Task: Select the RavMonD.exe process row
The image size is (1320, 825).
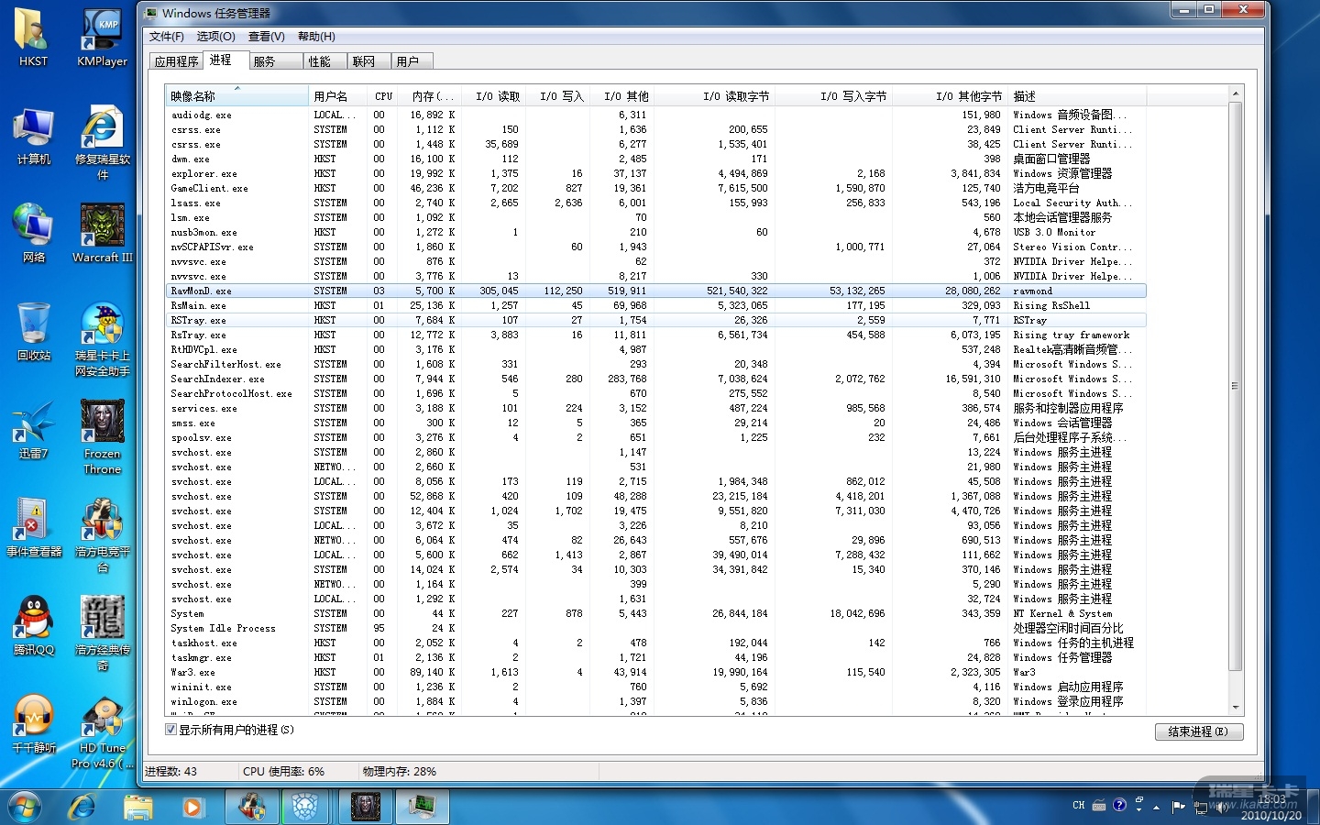Action: pos(656,291)
